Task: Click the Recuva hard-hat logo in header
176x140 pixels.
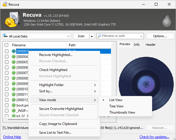Action: pyautogui.click(x=12, y=19)
